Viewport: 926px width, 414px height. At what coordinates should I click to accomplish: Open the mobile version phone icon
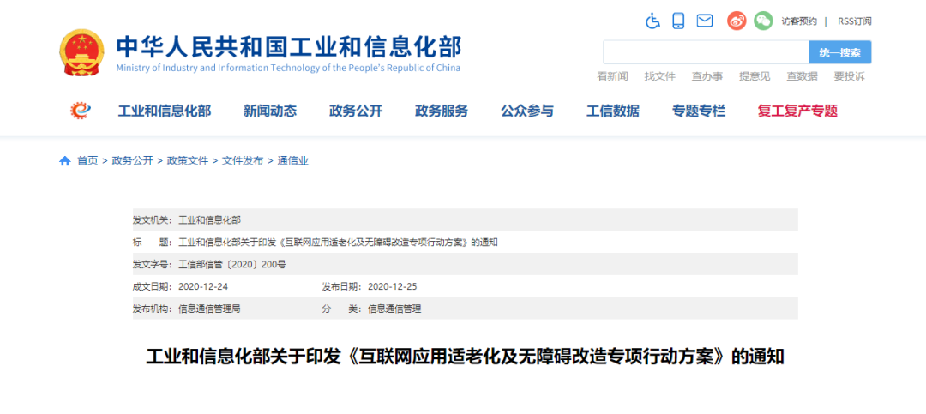(x=678, y=21)
